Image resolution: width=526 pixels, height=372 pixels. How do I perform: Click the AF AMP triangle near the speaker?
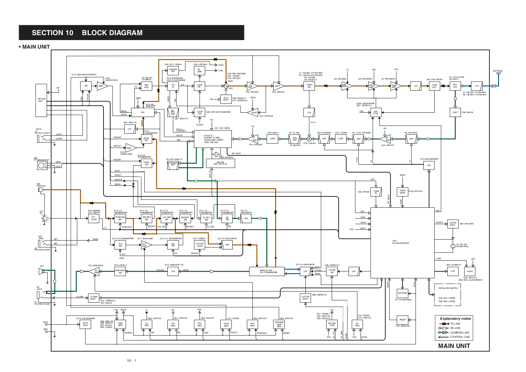point(95,271)
